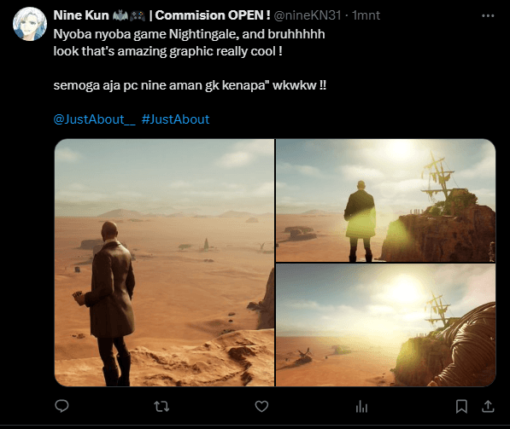Open Nine Kun's profile avatar
Image resolution: width=510 pixels, height=429 pixels.
click(30, 24)
